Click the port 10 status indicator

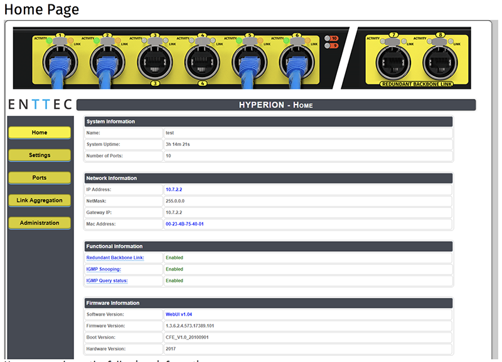coord(331,38)
